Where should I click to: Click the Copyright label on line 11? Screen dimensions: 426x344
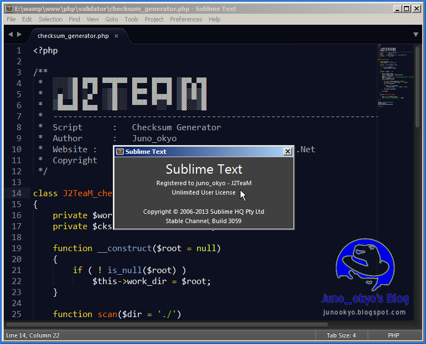(x=75, y=160)
